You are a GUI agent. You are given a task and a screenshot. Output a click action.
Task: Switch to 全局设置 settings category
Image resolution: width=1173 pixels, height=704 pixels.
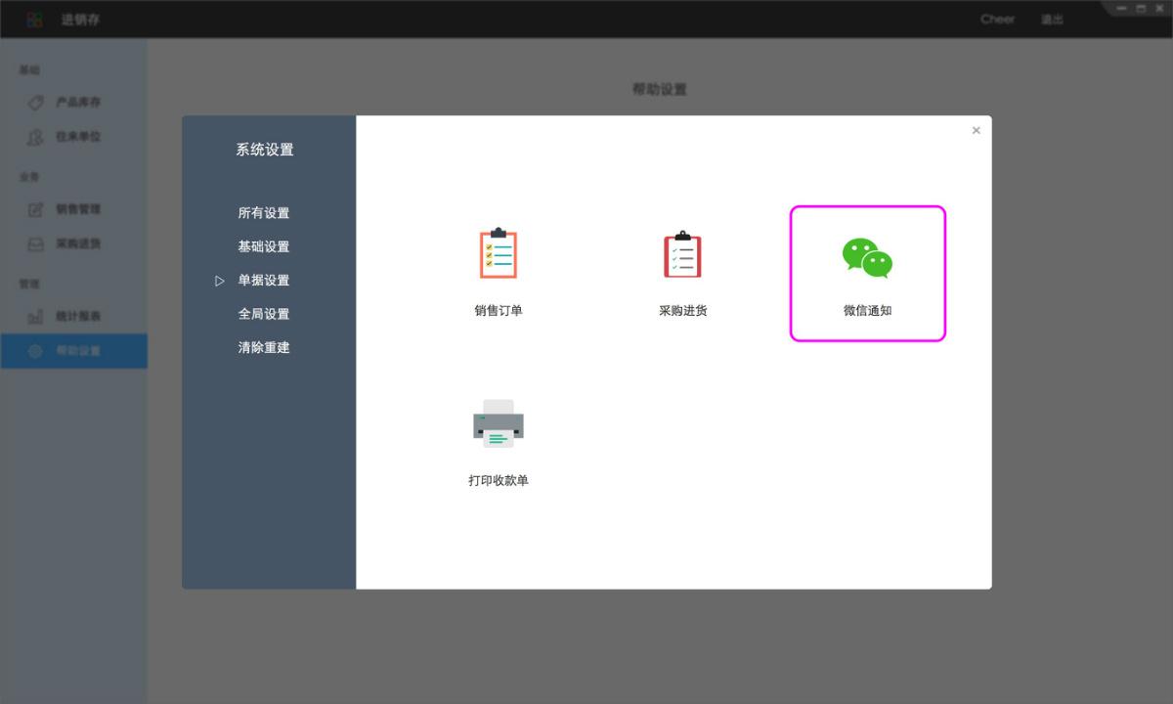[264, 314]
